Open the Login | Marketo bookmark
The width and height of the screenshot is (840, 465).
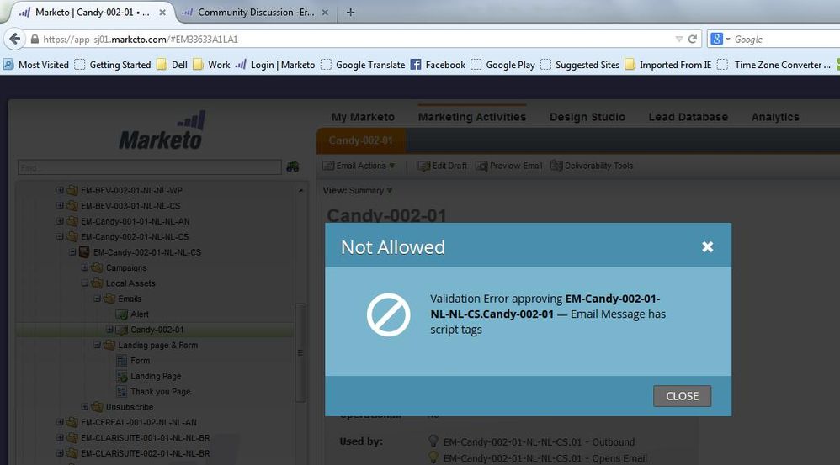tap(275, 65)
